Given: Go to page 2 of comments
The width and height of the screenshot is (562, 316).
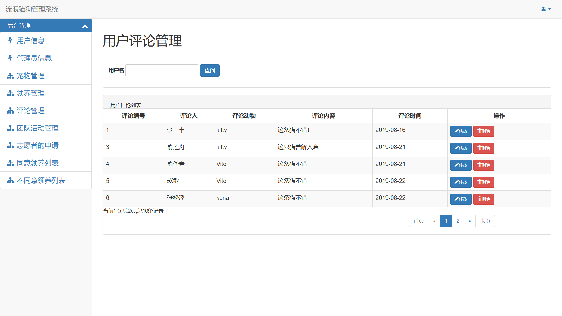Looking at the screenshot, I should (458, 221).
